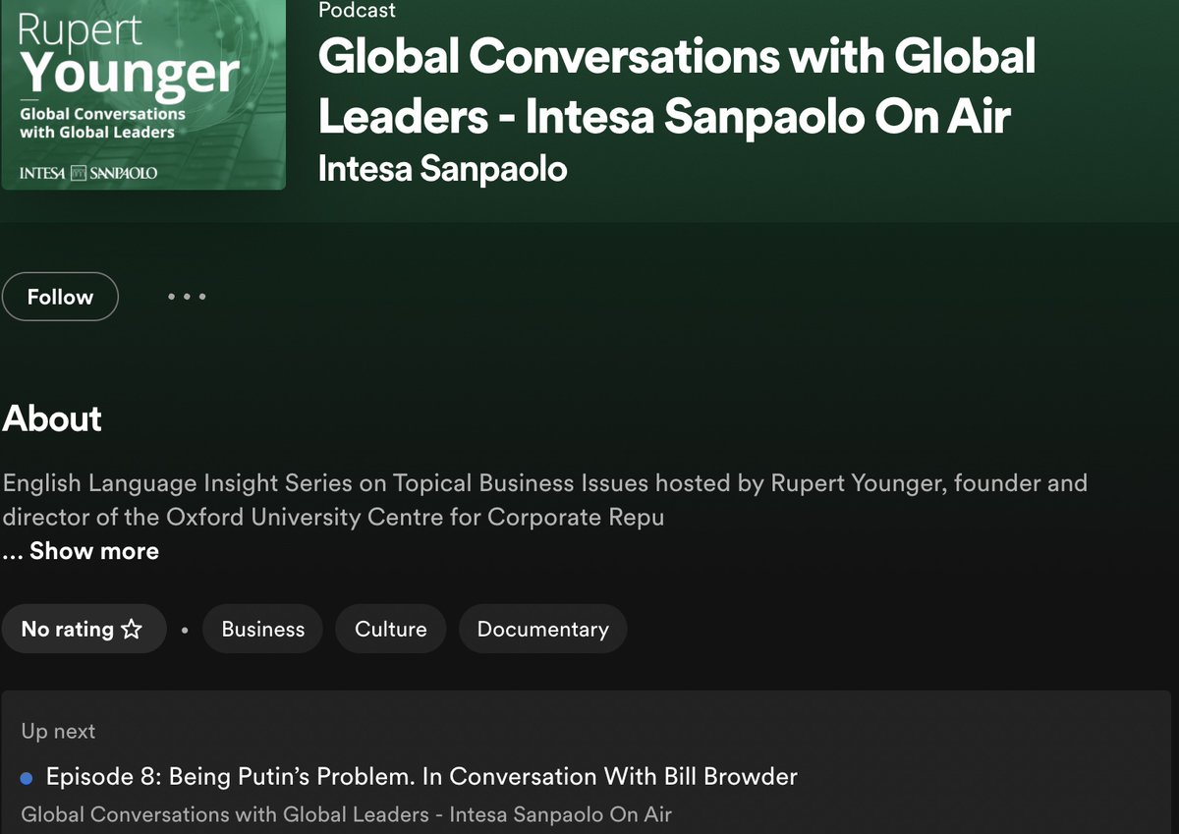
Task: Open the Culture category tag
Action: (x=391, y=629)
